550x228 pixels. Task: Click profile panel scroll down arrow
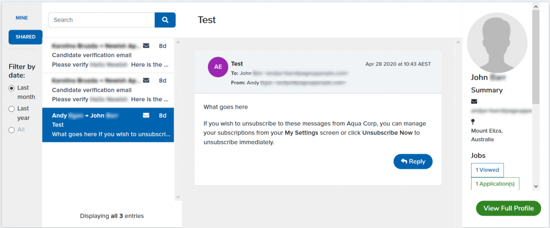(x=535, y=186)
